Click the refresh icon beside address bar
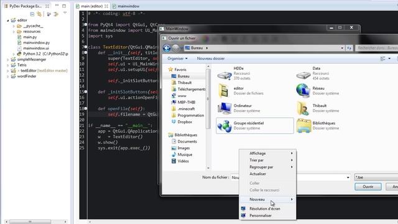The height and width of the screenshot is (224, 398). pos(349,48)
